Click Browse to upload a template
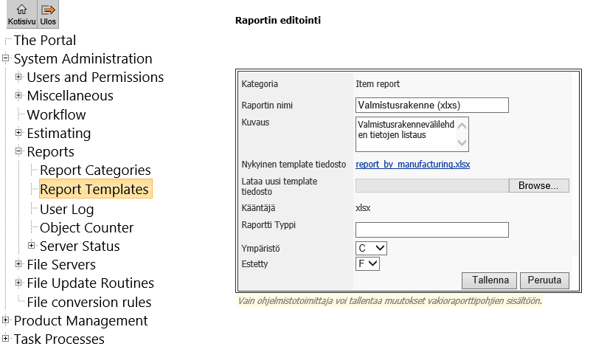607x352 pixels. point(538,185)
